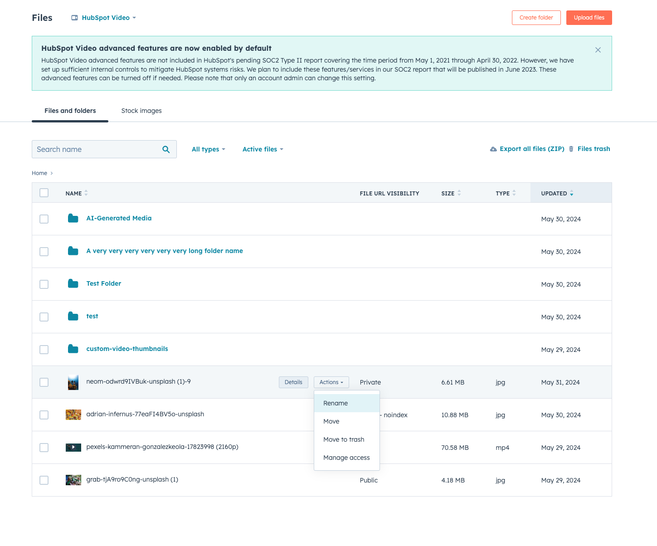Click the custom-video-thumbnails folder icon
This screenshot has width=657, height=546.
(73, 349)
